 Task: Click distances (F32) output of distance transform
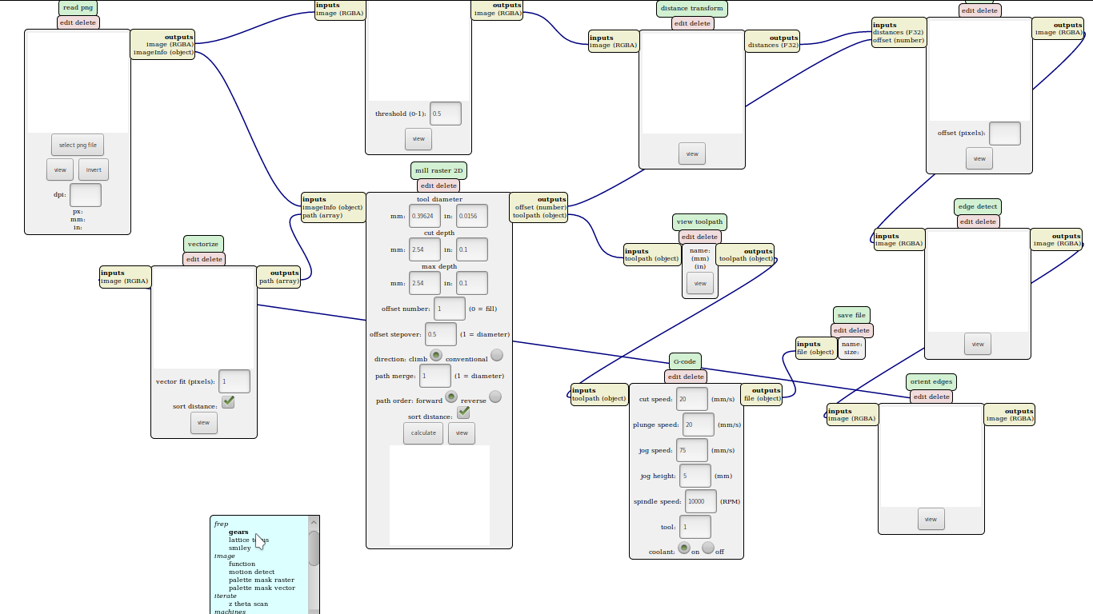773,46
